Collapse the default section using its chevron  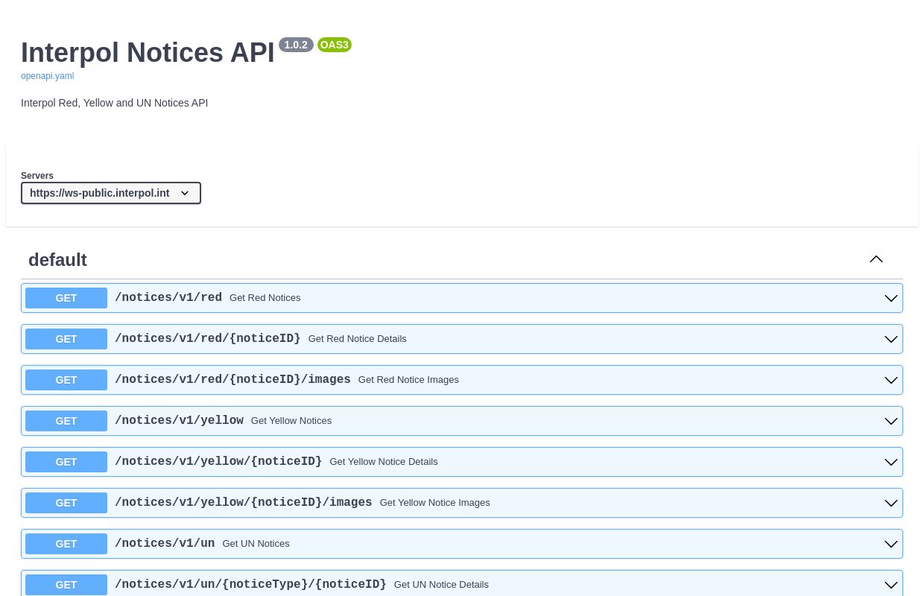[x=876, y=259]
